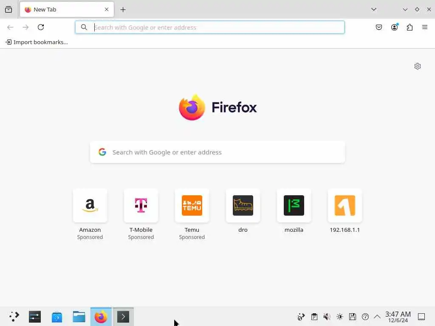Screen dimensions: 435x326
Task: Close the New Tab tab
Action: pyautogui.click(x=107, y=9)
